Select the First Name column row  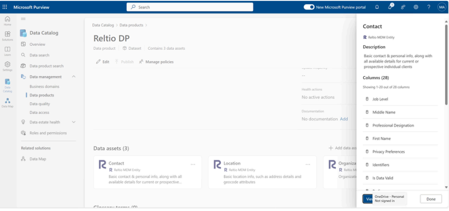click(400, 138)
